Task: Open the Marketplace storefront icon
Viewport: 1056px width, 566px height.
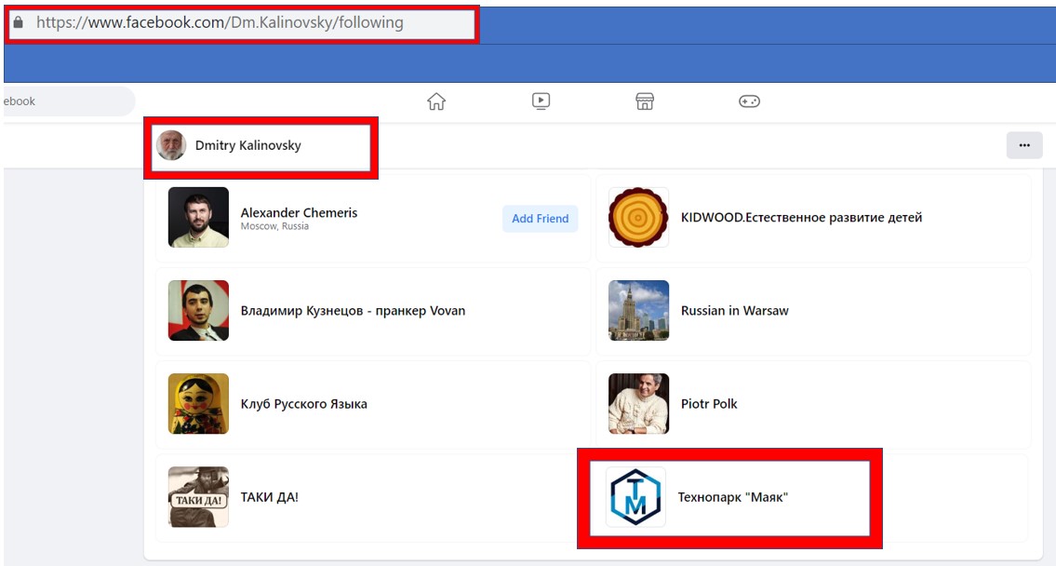Action: point(645,101)
